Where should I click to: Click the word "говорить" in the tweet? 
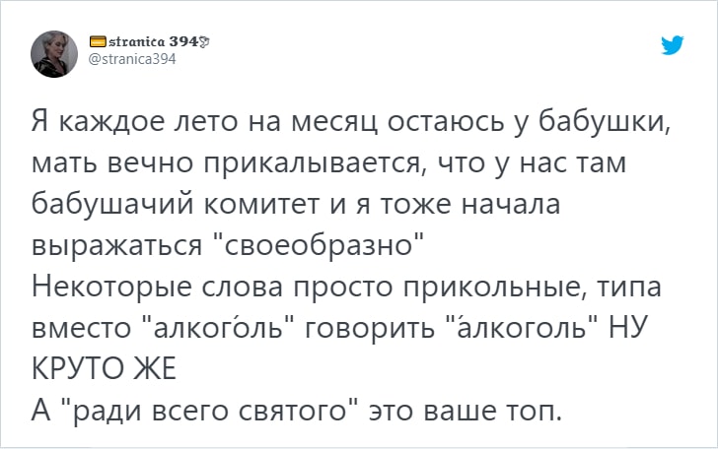[x=370, y=328]
